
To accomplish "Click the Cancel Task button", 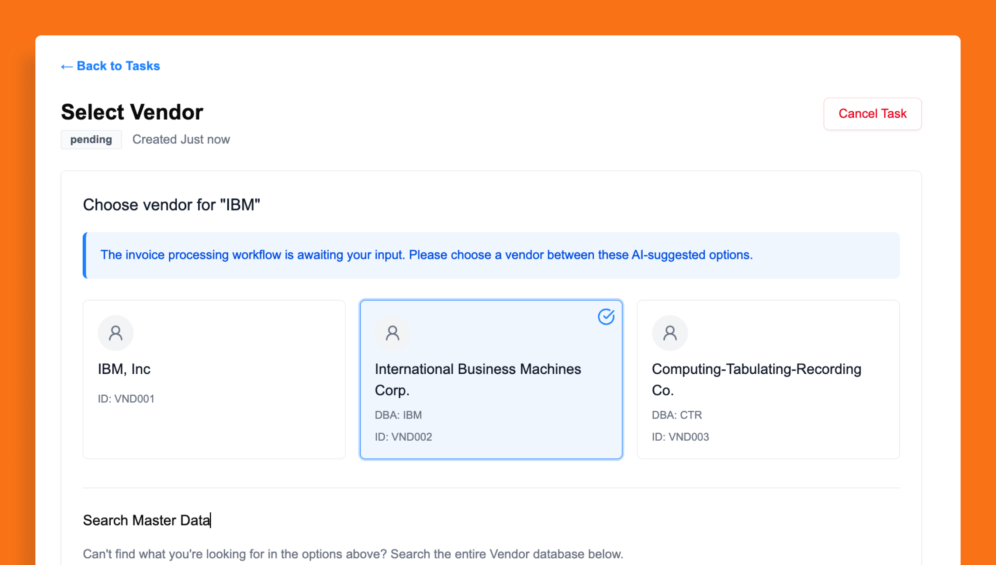I will (x=872, y=114).
